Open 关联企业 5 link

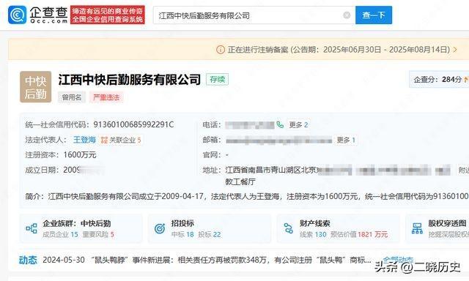[125, 140]
